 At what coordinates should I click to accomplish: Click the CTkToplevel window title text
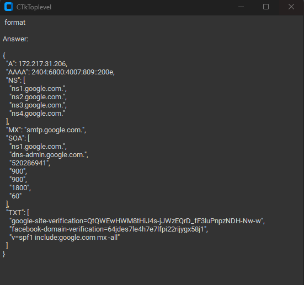[34, 7]
